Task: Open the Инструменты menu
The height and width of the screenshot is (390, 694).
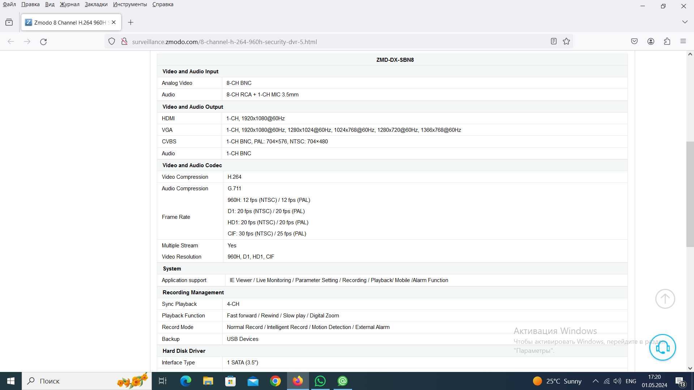Action: 130,4
